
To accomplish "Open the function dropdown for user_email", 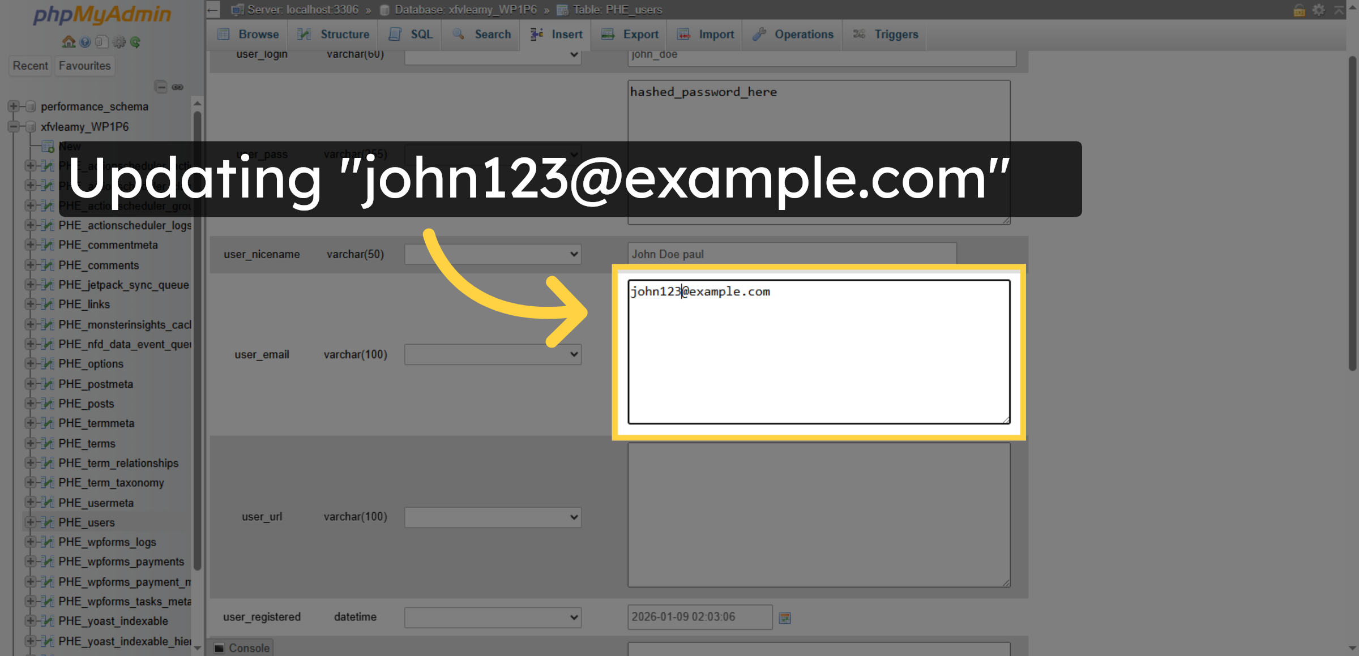I will pos(492,354).
